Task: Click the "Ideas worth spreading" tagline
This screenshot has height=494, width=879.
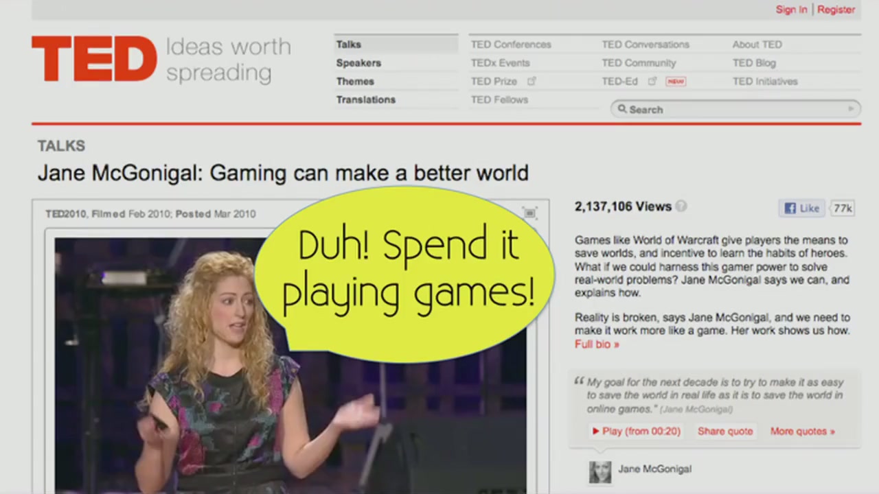Action: coord(229,60)
